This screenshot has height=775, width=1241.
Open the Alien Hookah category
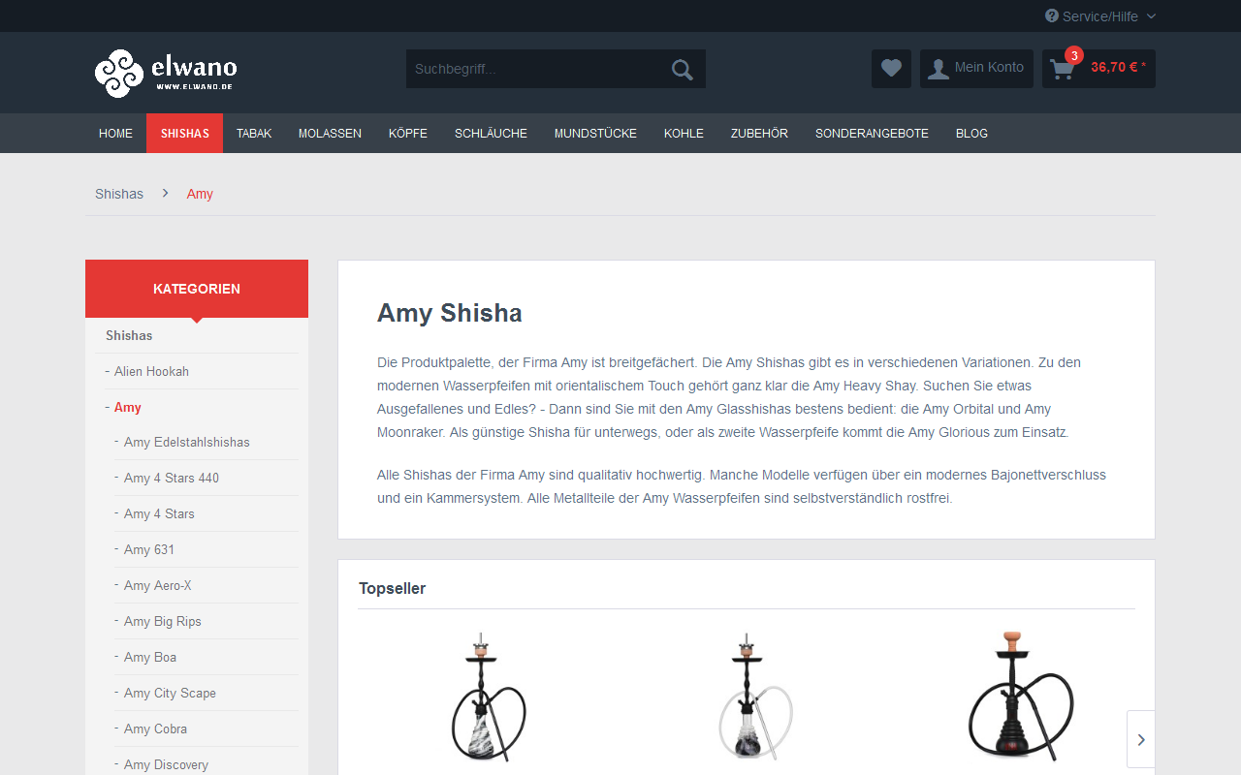click(x=151, y=372)
